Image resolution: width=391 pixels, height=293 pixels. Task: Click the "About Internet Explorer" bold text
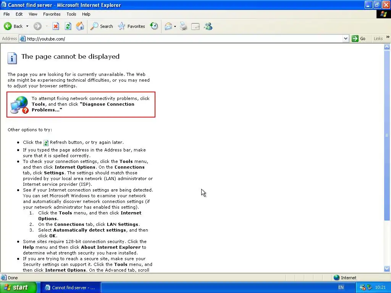pos(111,247)
